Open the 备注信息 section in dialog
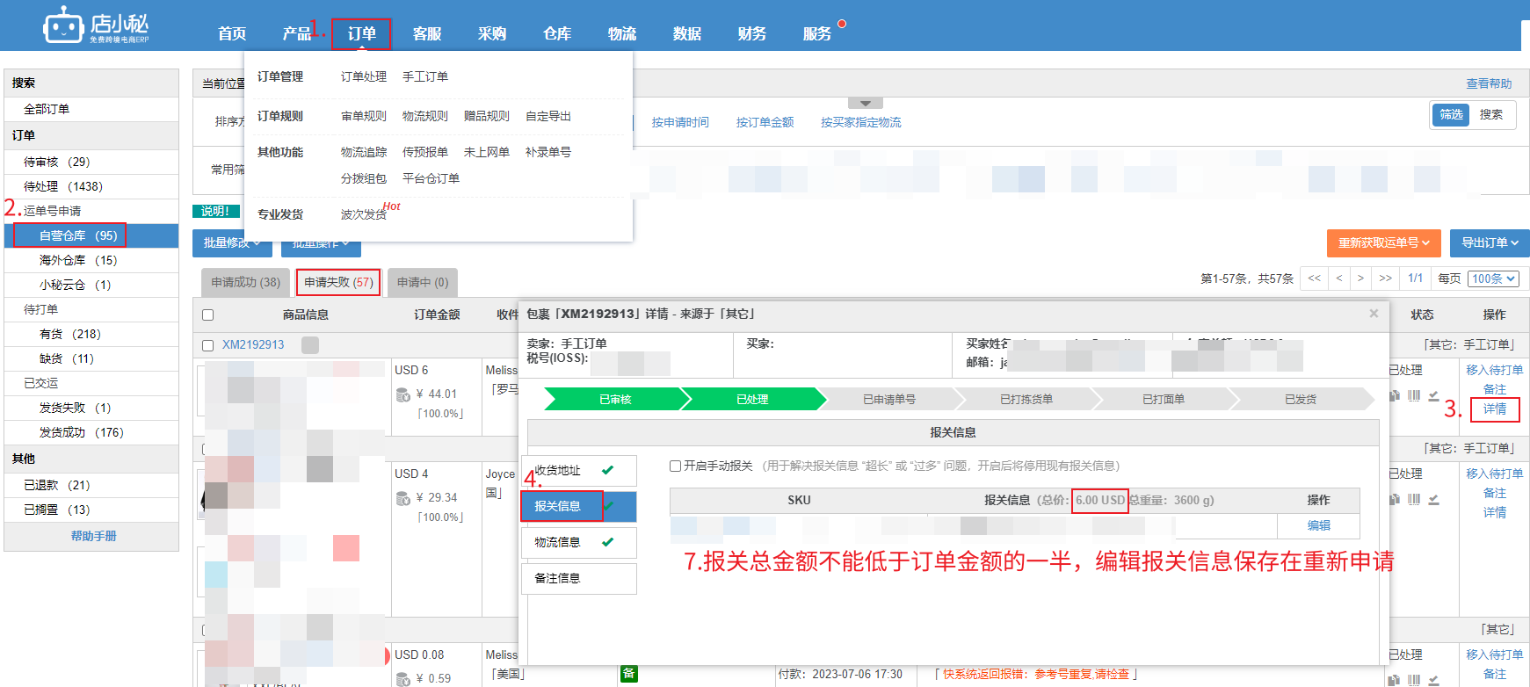 579,578
